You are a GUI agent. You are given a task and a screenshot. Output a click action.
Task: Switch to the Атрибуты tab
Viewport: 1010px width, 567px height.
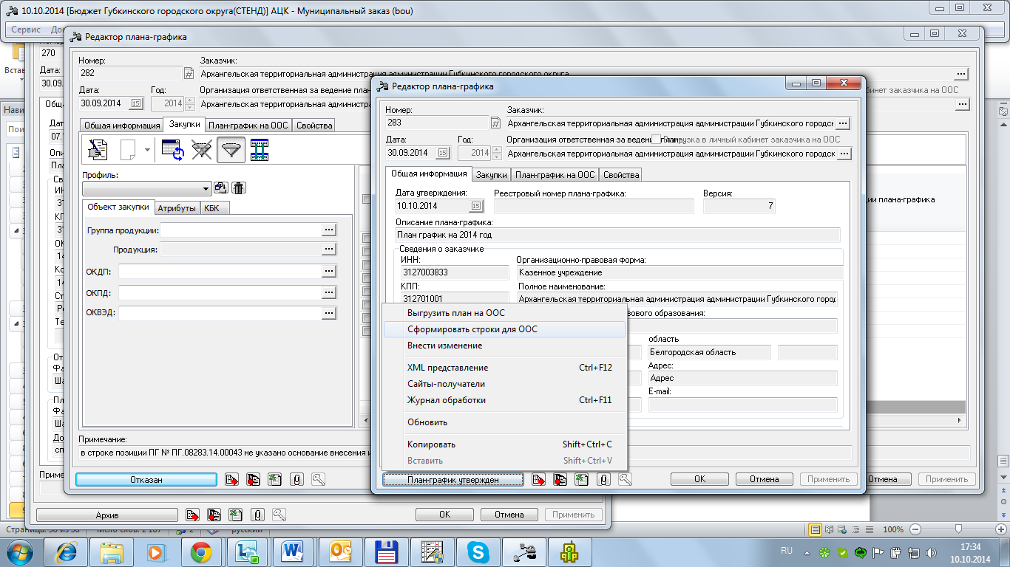click(177, 208)
